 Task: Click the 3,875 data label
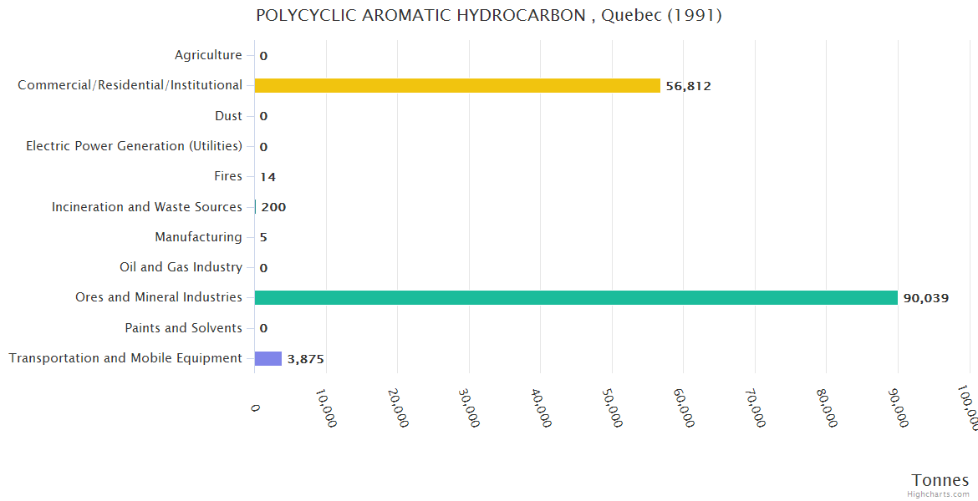coord(305,359)
